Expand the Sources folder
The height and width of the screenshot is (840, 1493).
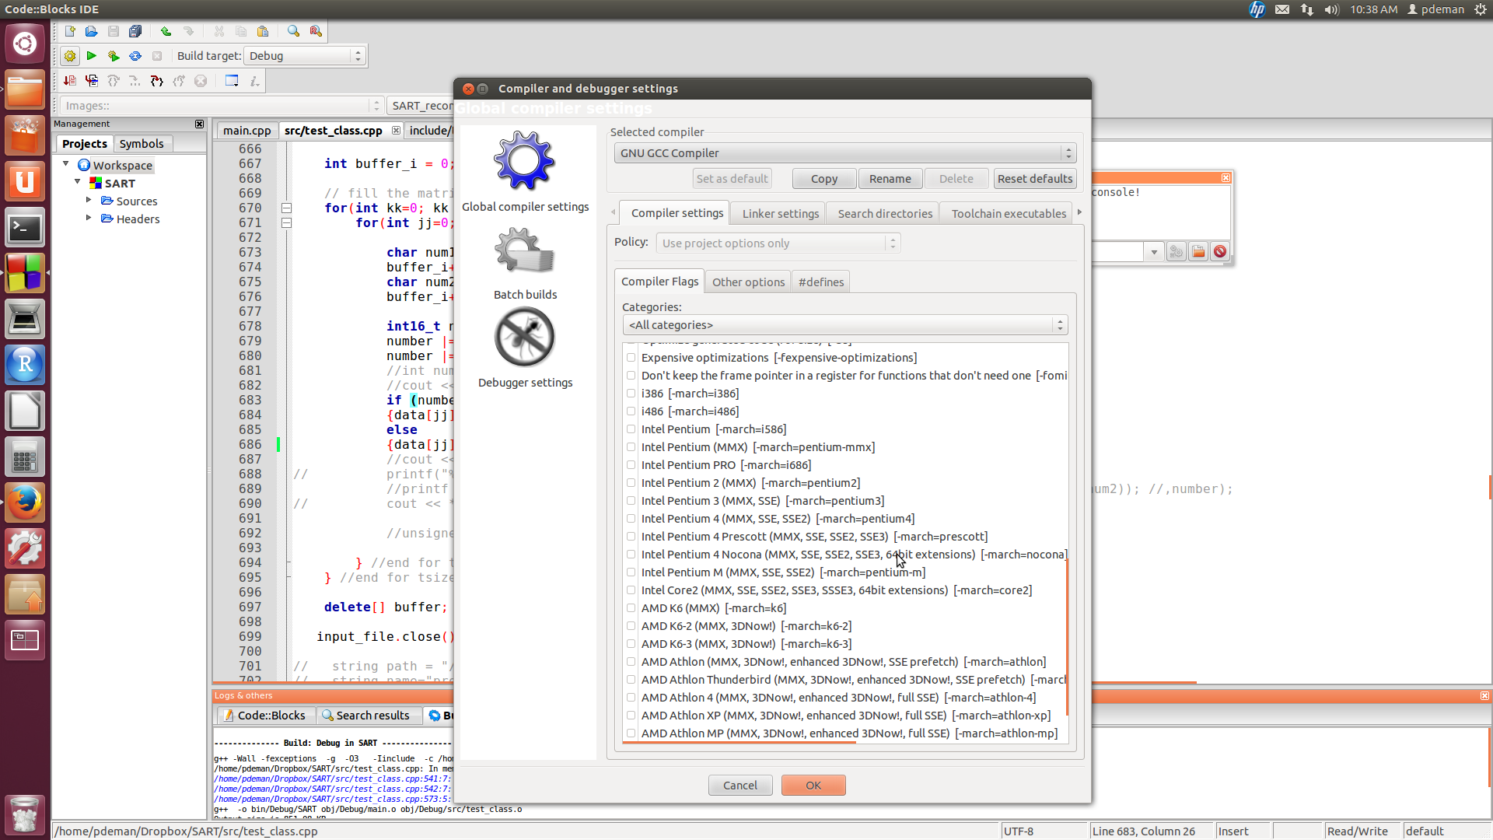pos(89,201)
